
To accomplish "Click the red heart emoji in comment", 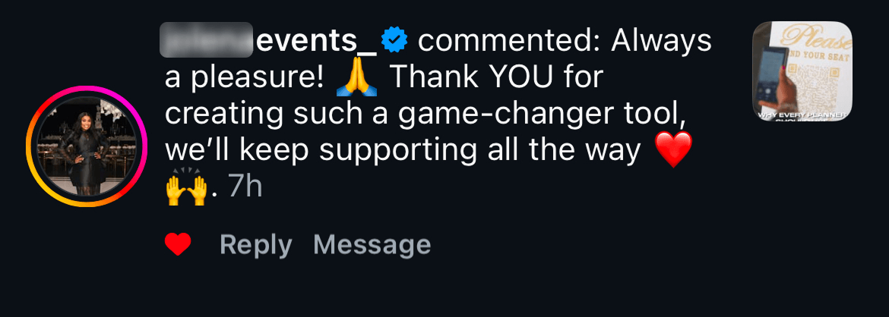I will (673, 150).
